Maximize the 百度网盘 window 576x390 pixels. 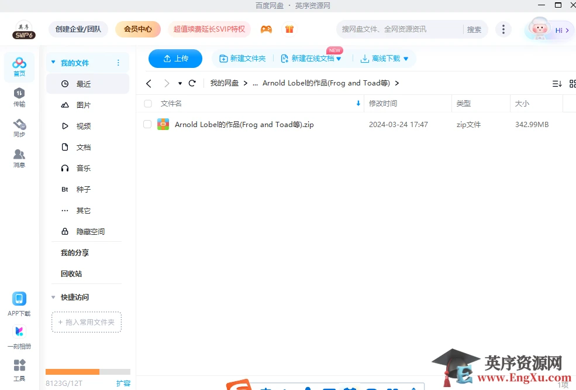coord(558,5)
